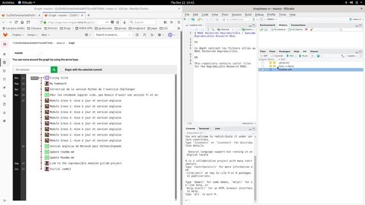This screenshot has height=205, width=365.
Task: Open the Articles bookmark folder
Action: click(x=51, y=28)
